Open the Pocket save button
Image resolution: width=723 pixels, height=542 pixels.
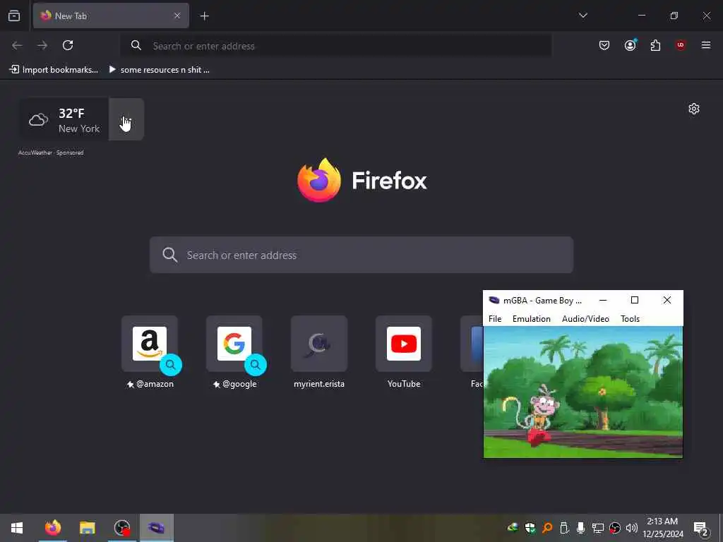pyautogui.click(x=604, y=45)
